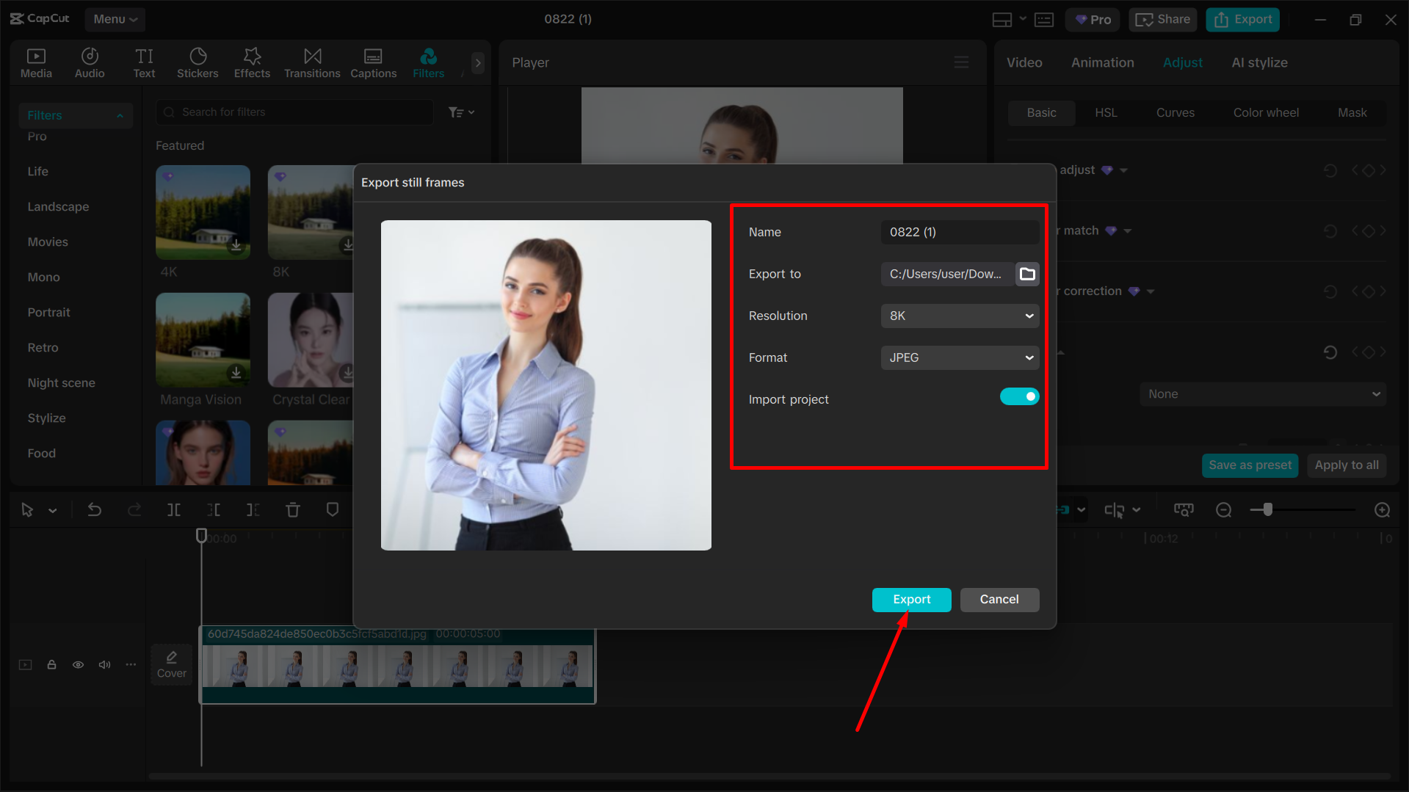Open the Resolution dropdown set to 8K

click(x=959, y=316)
